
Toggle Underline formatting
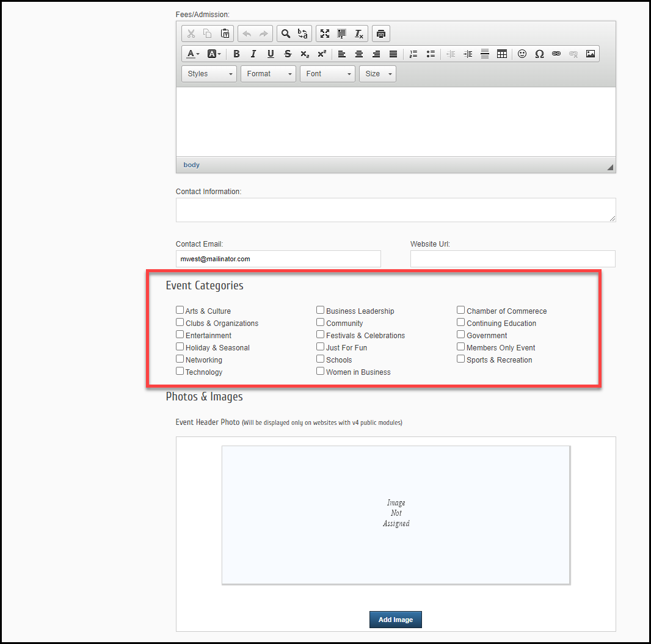(x=271, y=54)
